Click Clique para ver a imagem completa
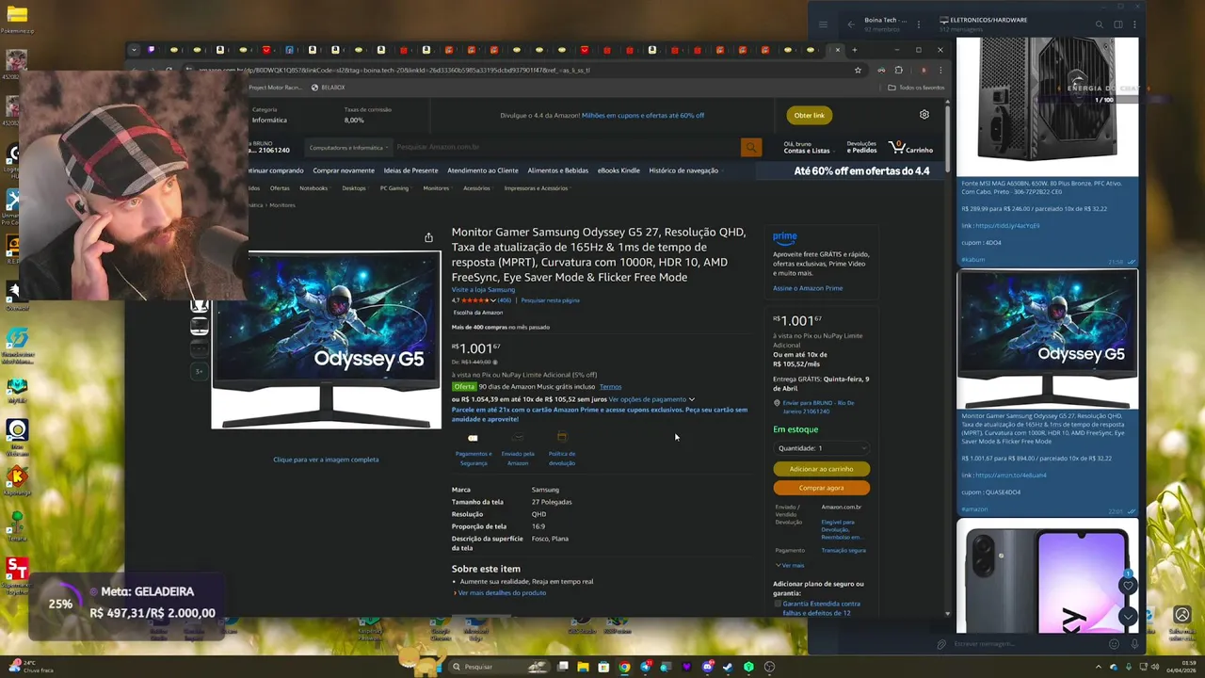Image resolution: width=1205 pixels, height=678 pixels. (x=326, y=460)
